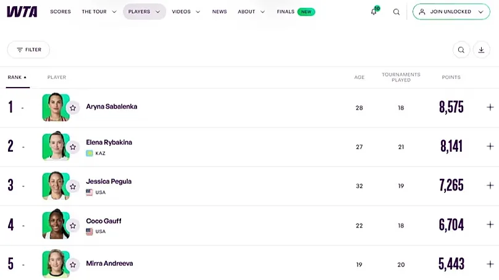The width and height of the screenshot is (499, 280).
Task: Expand Jessica Pegula's row with the plus
Action: tap(490, 185)
